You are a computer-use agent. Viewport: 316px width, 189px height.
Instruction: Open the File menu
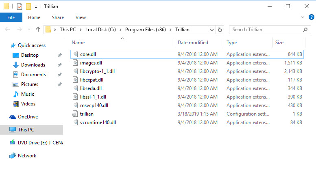coord(11,17)
